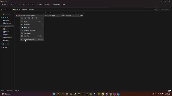Select Videos in the sidebar
The height and width of the screenshot is (96, 172).
[7, 35]
